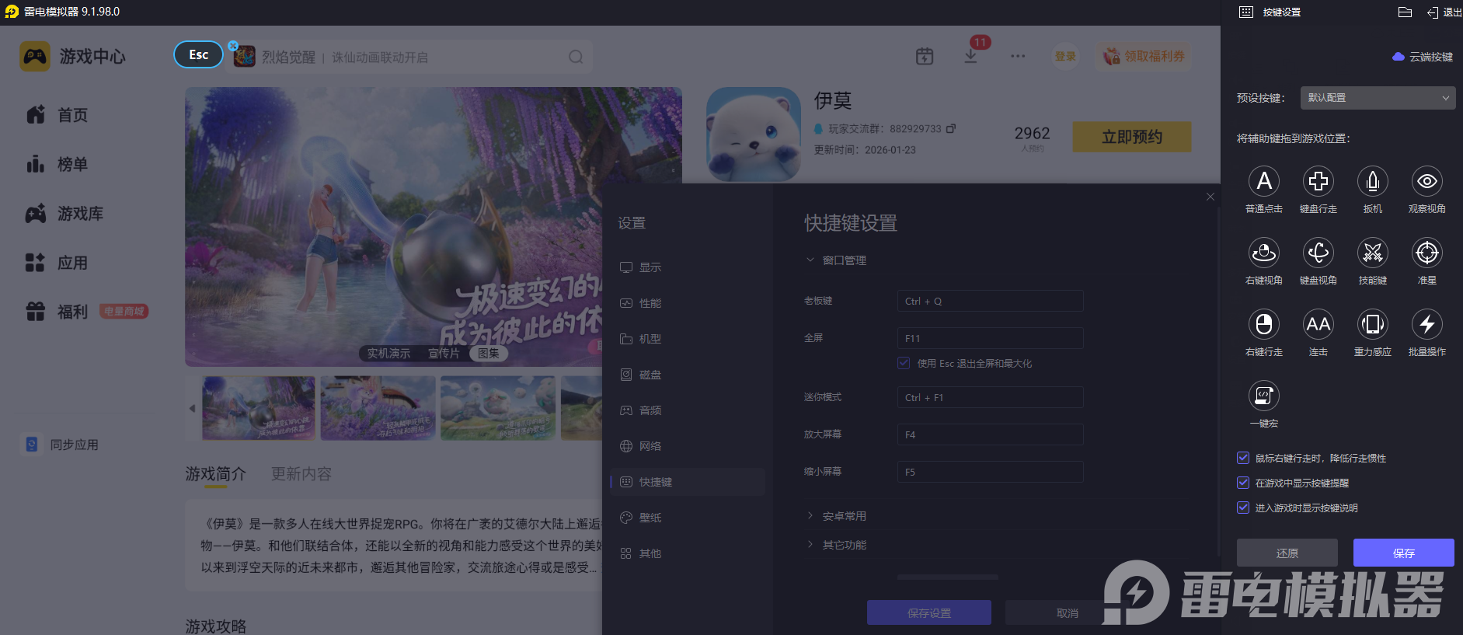Open 福利 in the sidebar
Screen dimensions: 1463x635
(x=57, y=312)
